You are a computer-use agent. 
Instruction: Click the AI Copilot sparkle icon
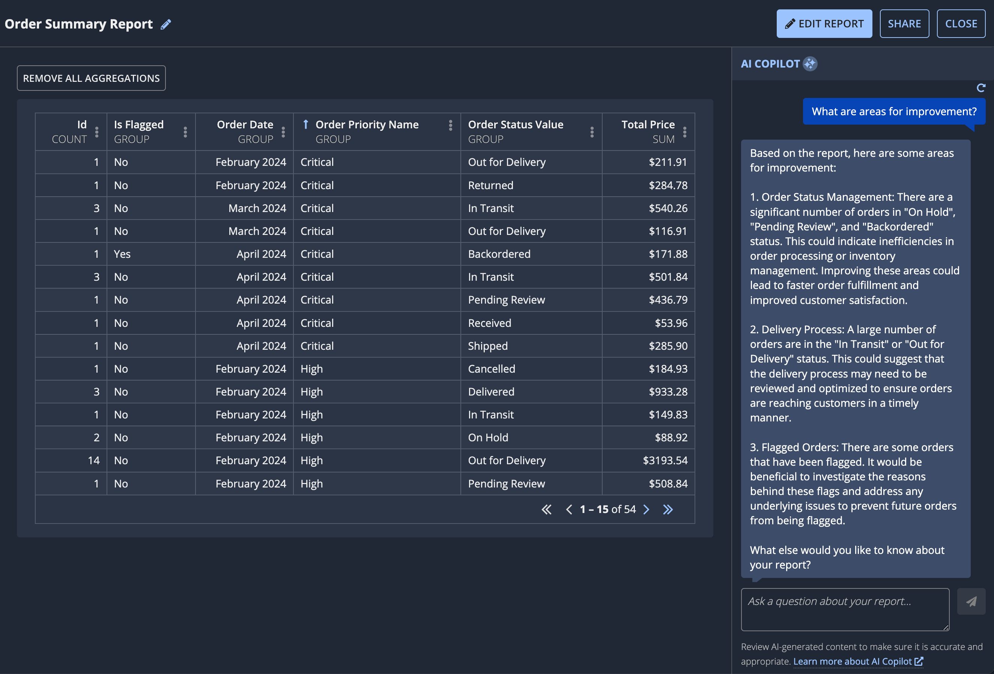pos(810,64)
